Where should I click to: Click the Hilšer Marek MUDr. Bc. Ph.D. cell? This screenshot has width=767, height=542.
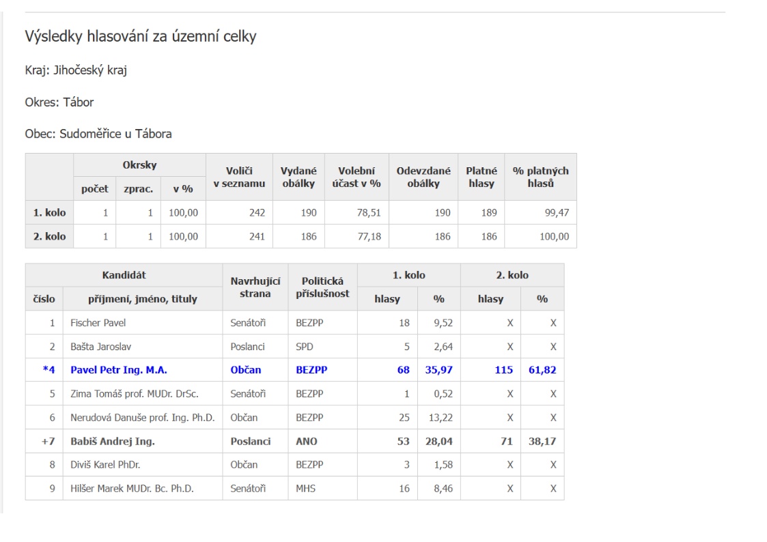133,489
